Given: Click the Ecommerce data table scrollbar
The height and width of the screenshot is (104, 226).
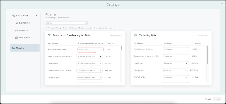Looking at the screenshot, I should click(x=121, y=48).
